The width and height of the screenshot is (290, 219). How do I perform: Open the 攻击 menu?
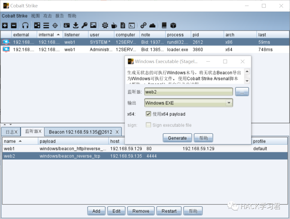pos(48,16)
